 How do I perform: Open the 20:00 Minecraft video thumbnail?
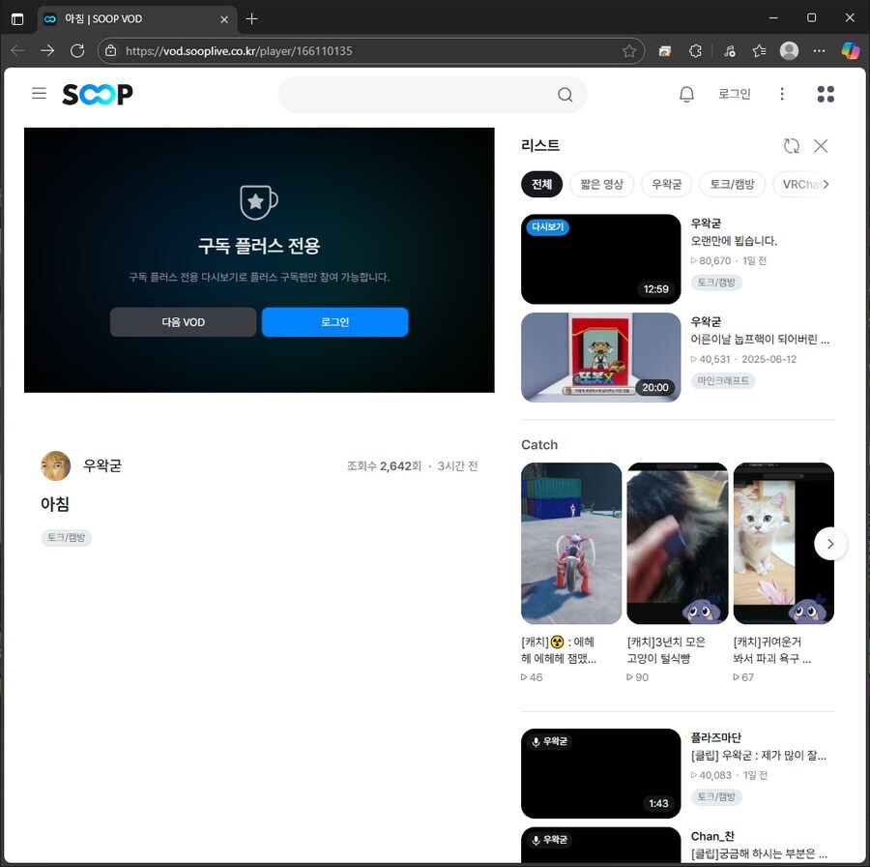[601, 357]
